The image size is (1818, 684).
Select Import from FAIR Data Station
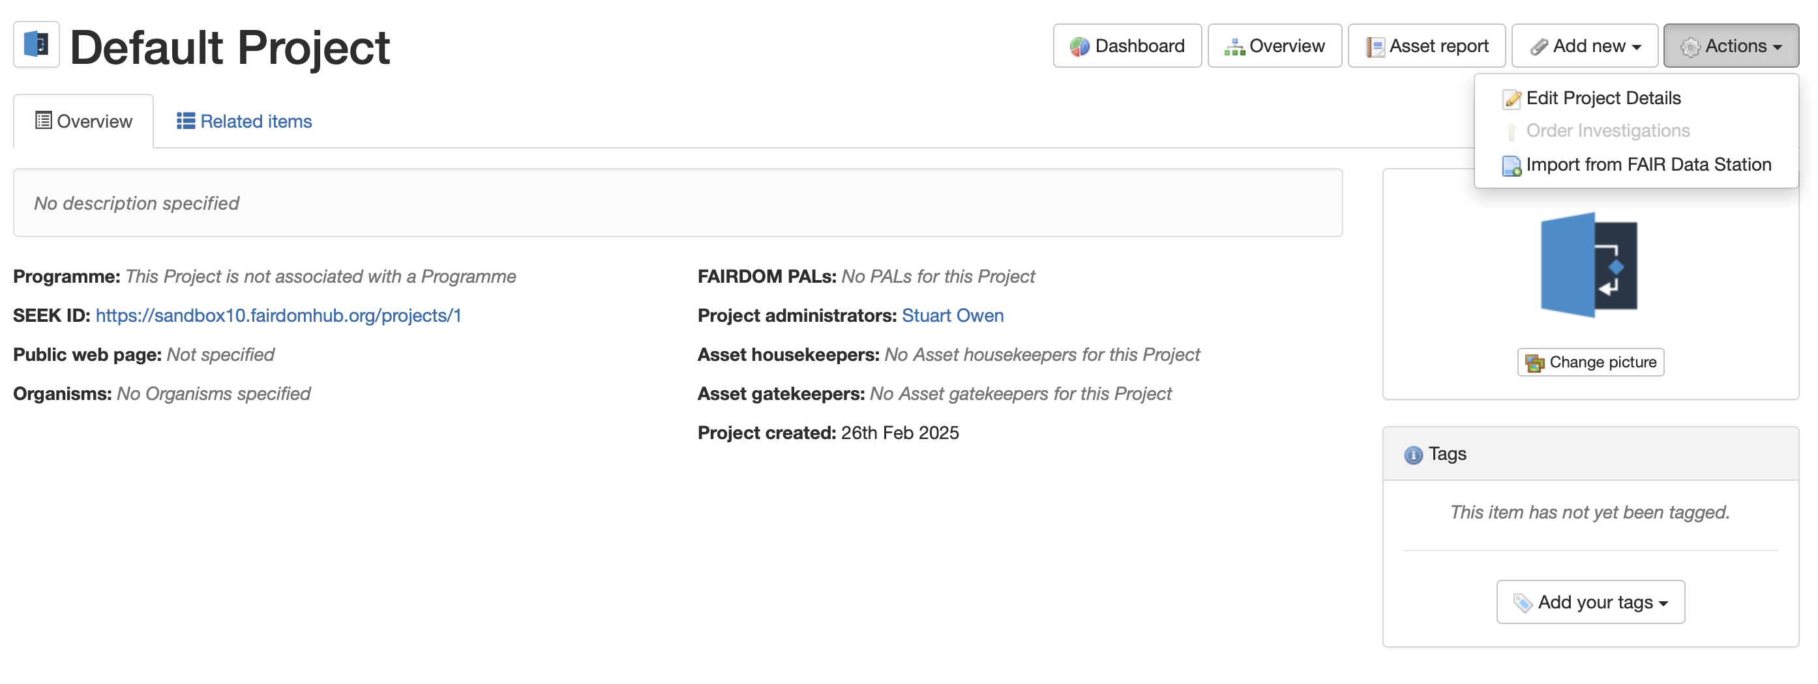pos(1648,164)
